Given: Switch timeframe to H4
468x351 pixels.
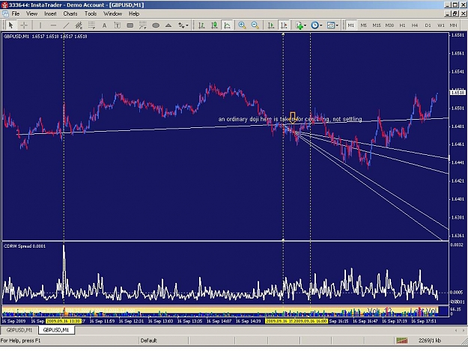Looking at the screenshot, I should click(x=415, y=25).
